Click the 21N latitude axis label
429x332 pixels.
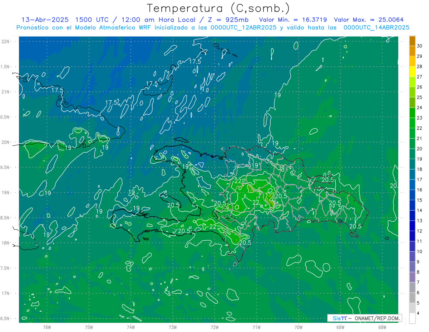(x=5, y=92)
